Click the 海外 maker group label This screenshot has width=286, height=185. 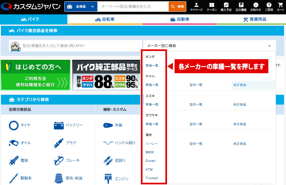point(149,135)
